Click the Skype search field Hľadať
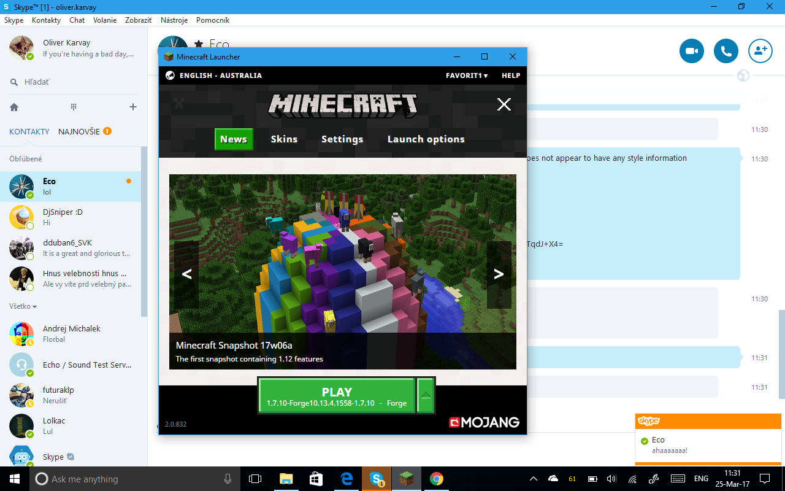The height and width of the screenshot is (491, 785). click(74, 82)
